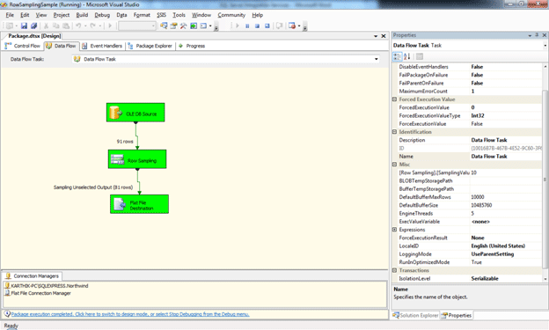Image resolution: width=549 pixels, height=330 pixels.
Task: Click the Properties Window toolbar icon beside the hammer-and-wrench icon
Action: pos(173,26)
